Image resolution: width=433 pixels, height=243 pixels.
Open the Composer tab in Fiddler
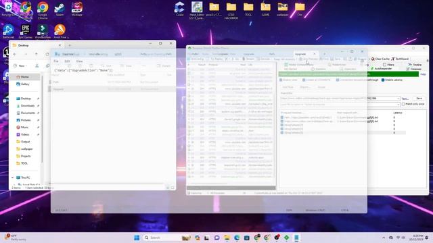pyautogui.click(x=413, y=69)
